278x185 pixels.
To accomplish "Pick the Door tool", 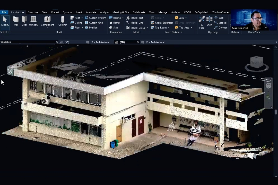I will coord(24,21).
